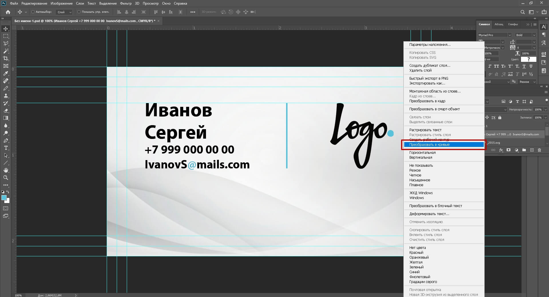
Task: Select the Polygonal Lasso tool
Action: pyautogui.click(x=5, y=44)
